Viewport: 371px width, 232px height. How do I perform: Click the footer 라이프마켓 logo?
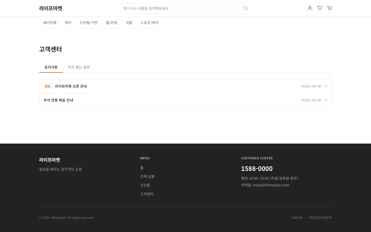[49, 160]
